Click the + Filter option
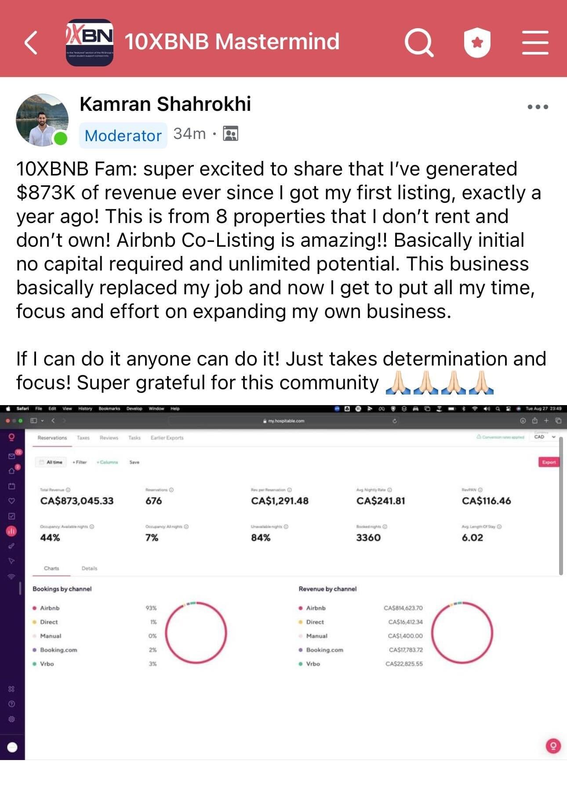This screenshot has width=567, height=786. pos(80,462)
